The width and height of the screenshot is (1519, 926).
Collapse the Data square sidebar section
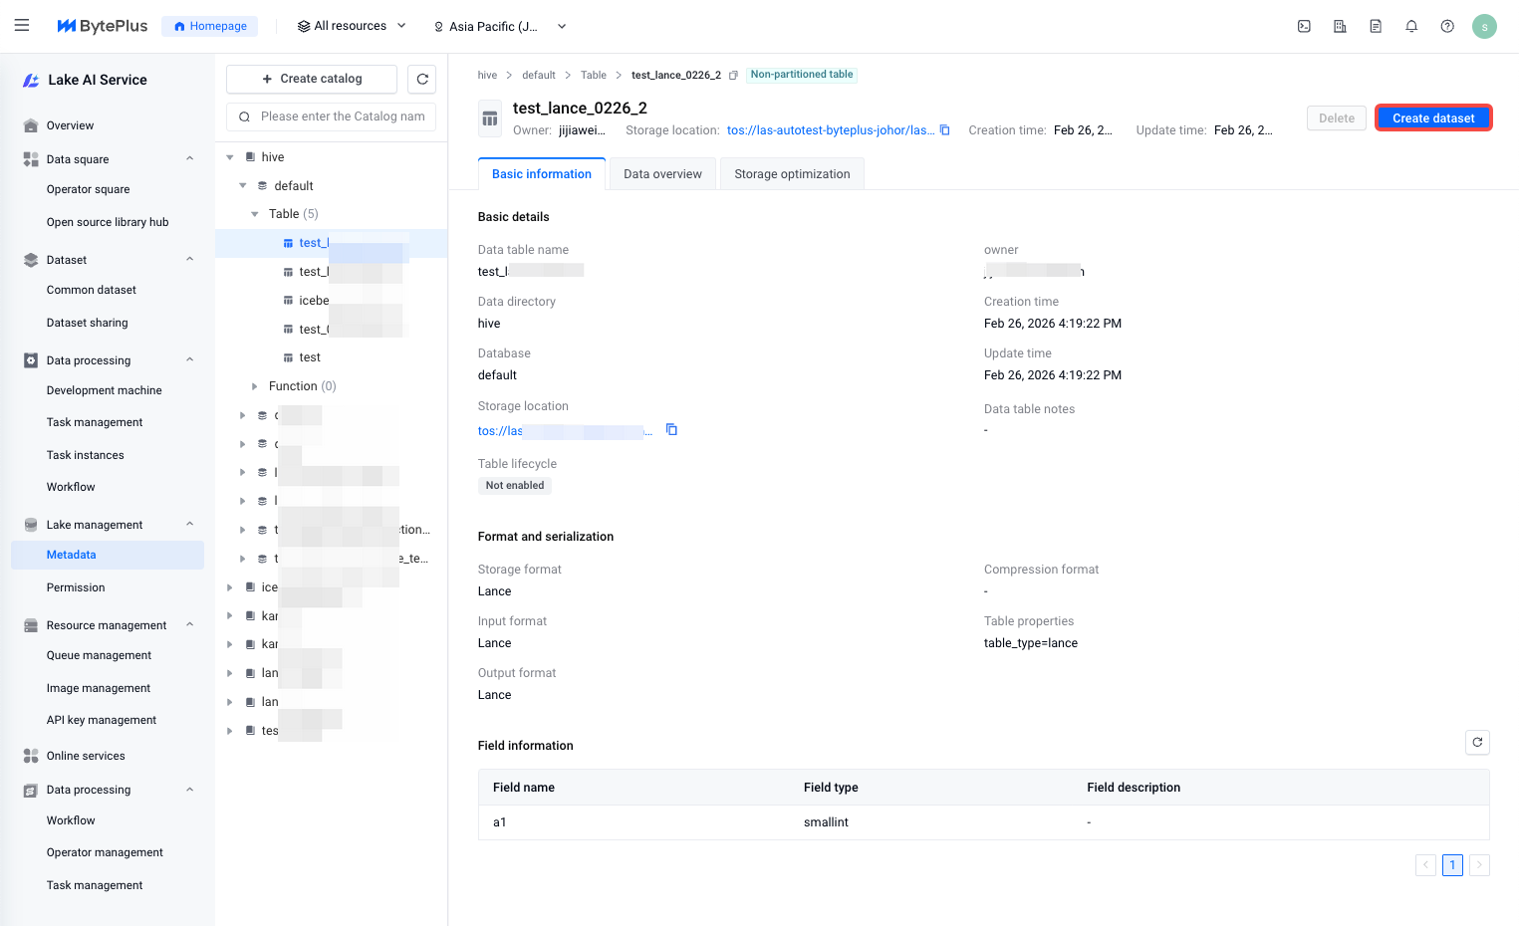(x=189, y=159)
